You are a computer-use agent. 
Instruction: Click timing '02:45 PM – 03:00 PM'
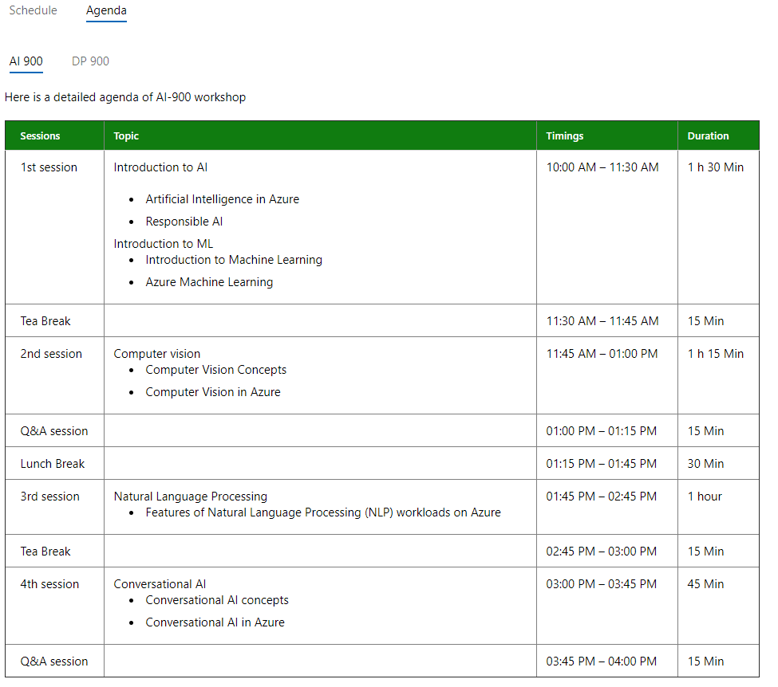pos(602,552)
